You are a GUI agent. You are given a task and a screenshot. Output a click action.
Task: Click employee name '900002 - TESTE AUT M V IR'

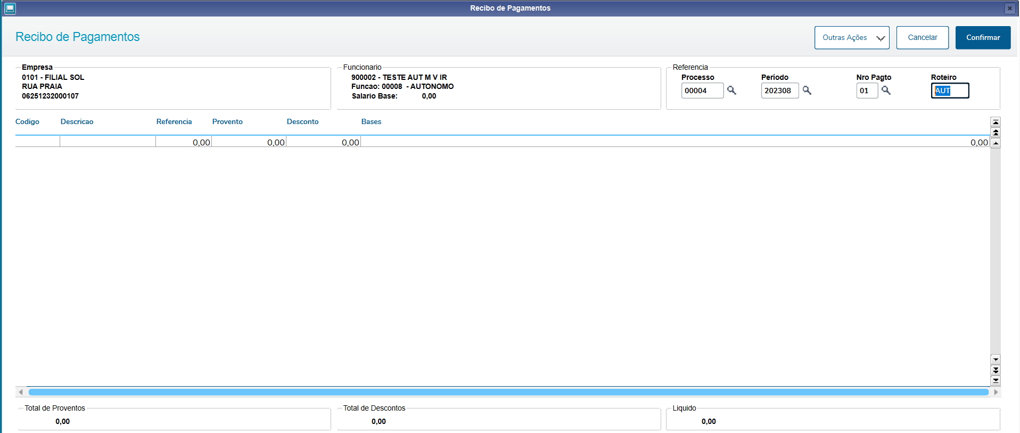click(399, 77)
